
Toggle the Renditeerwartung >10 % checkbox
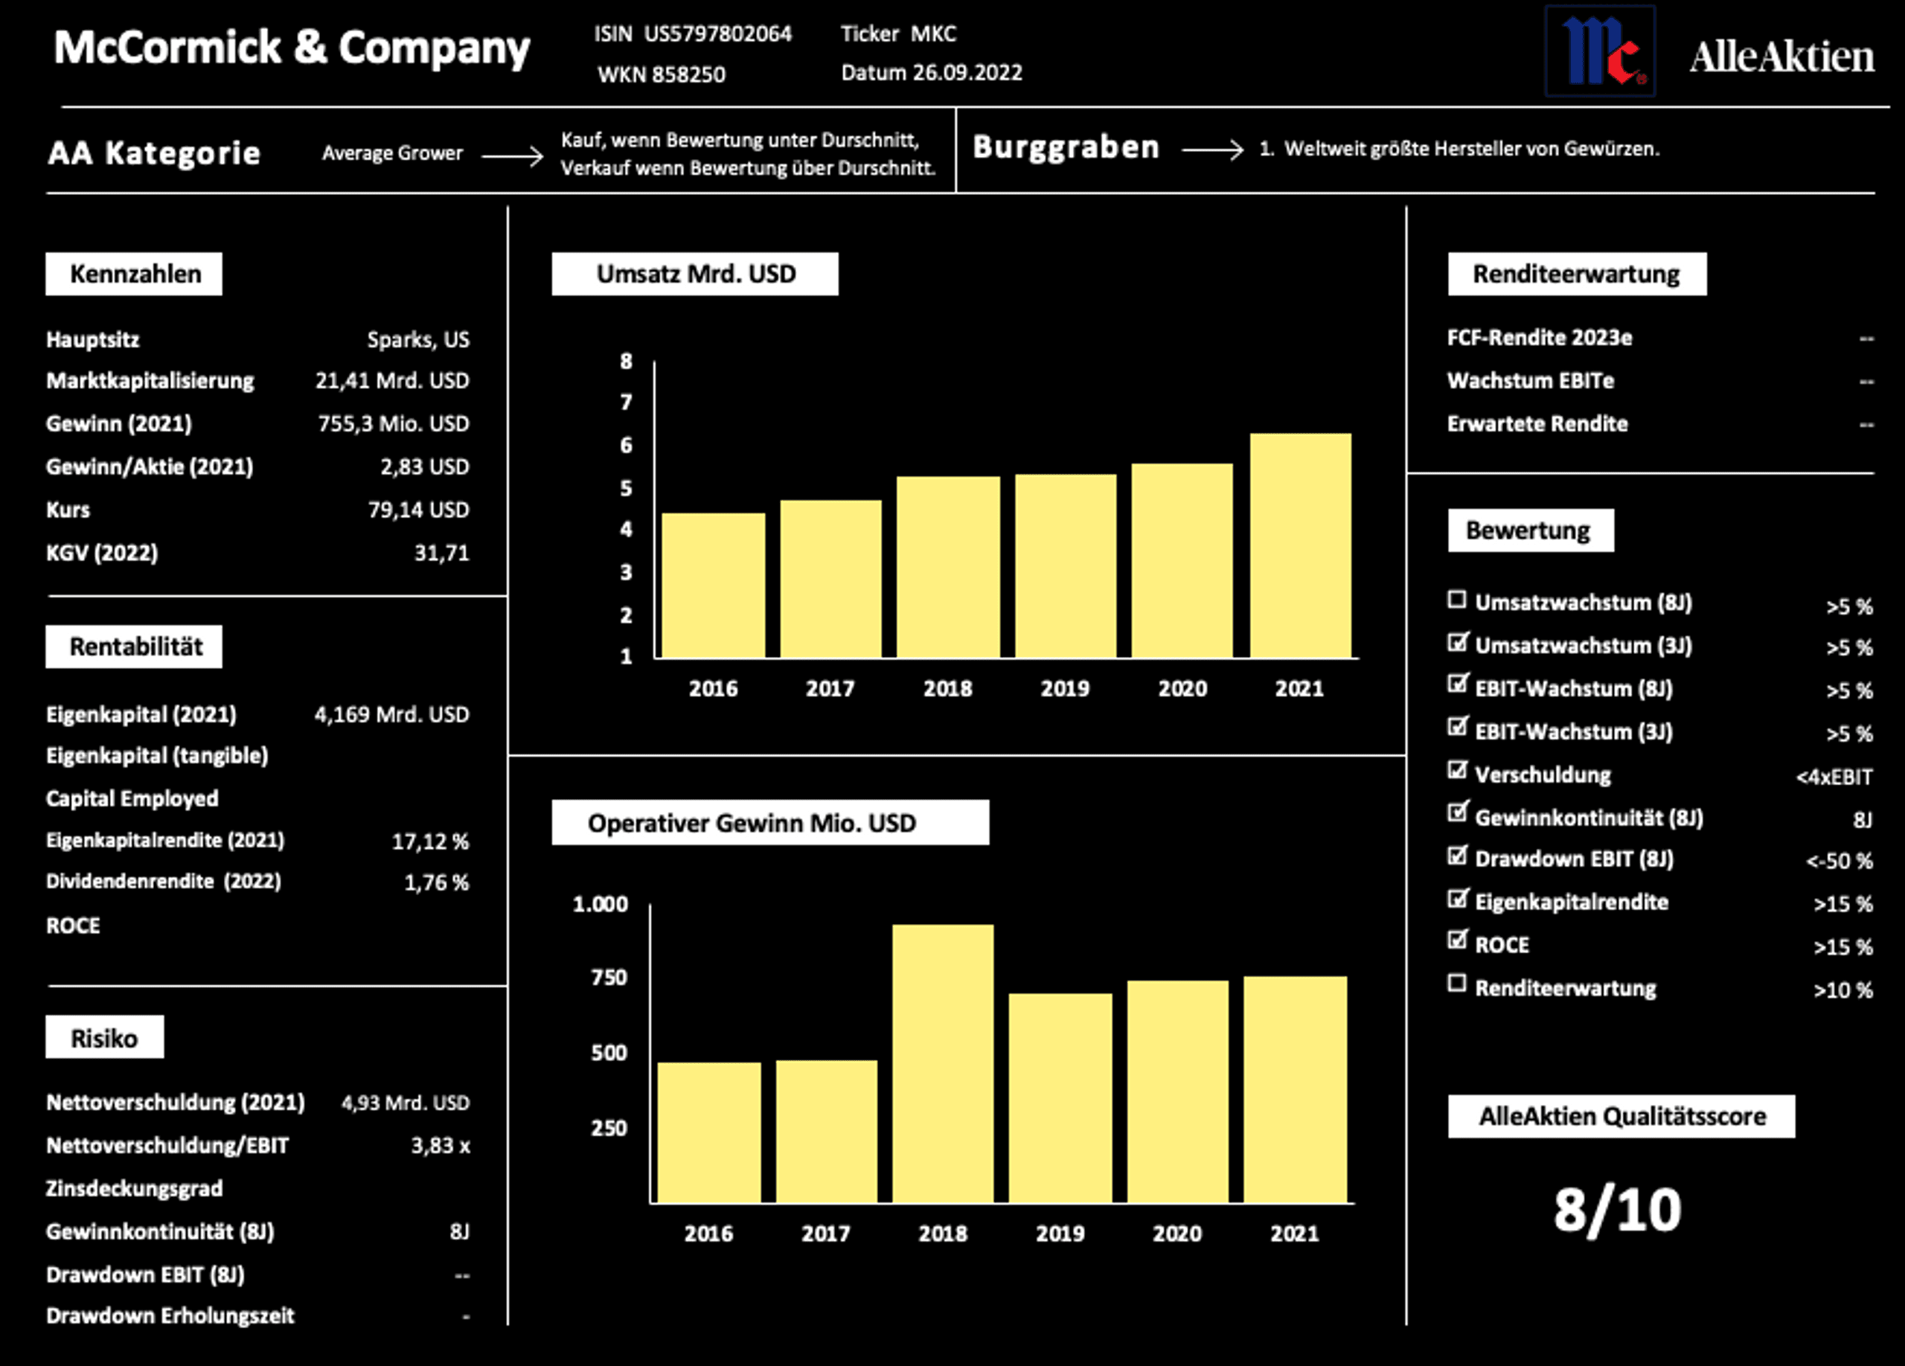coord(1456,983)
